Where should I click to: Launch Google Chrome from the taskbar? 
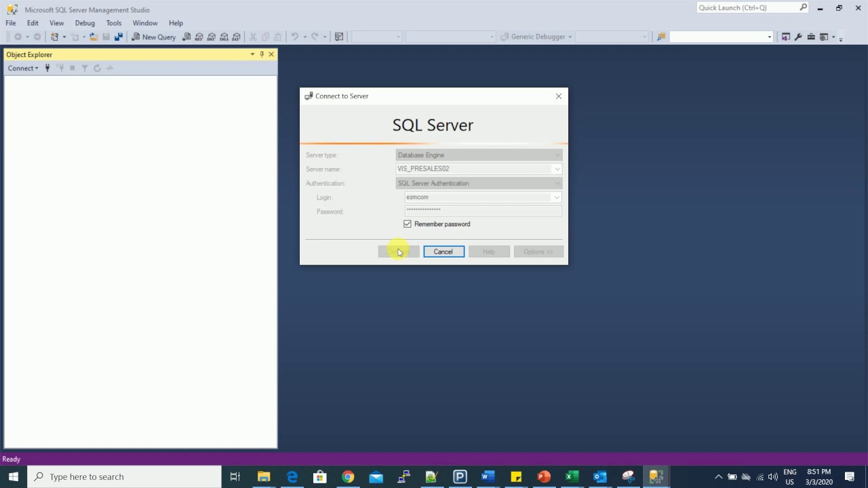348,476
